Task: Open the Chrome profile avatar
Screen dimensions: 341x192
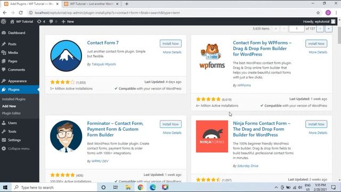Action: [328, 13]
